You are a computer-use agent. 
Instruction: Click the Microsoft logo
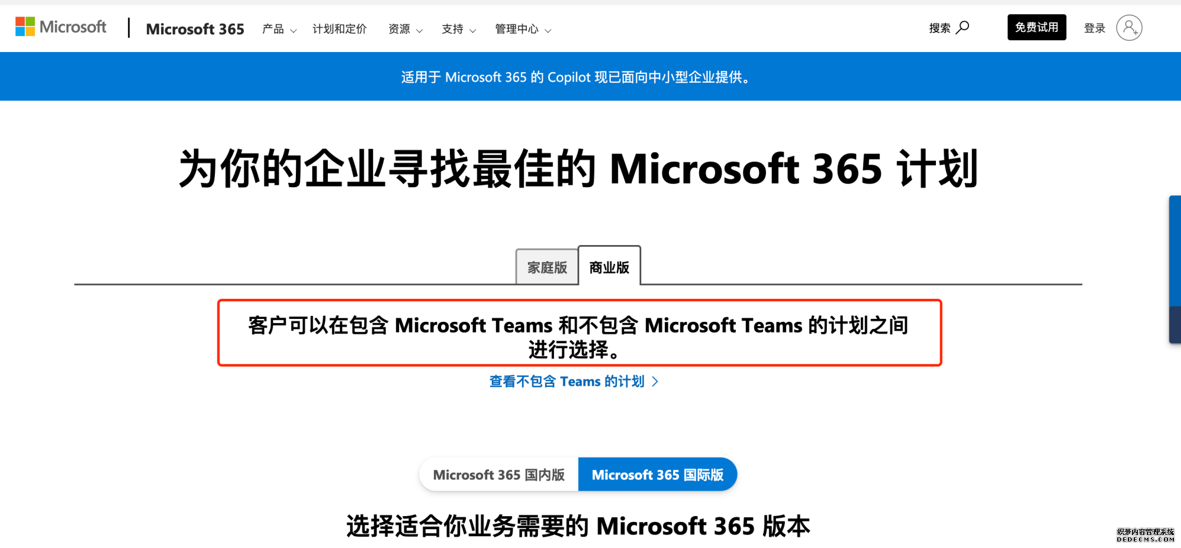[61, 27]
